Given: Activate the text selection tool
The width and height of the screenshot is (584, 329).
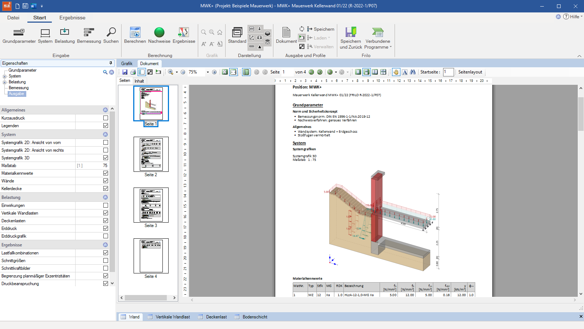Looking at the screenshot, I should 405,72.
